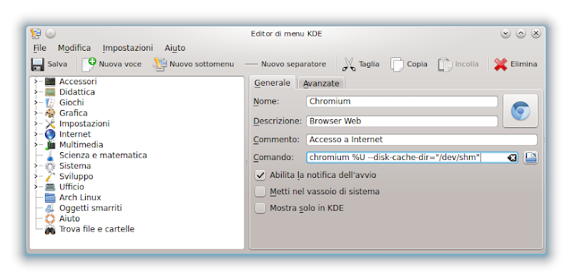Disable Abilita la notifica dell'avvio checkbox
Image resolution: width=572 pixels, height=280 pixels.
coord(260,176)
